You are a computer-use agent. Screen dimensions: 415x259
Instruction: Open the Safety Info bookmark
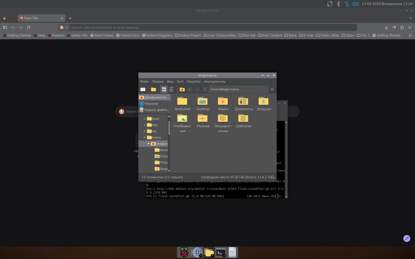tap(77, 35)
